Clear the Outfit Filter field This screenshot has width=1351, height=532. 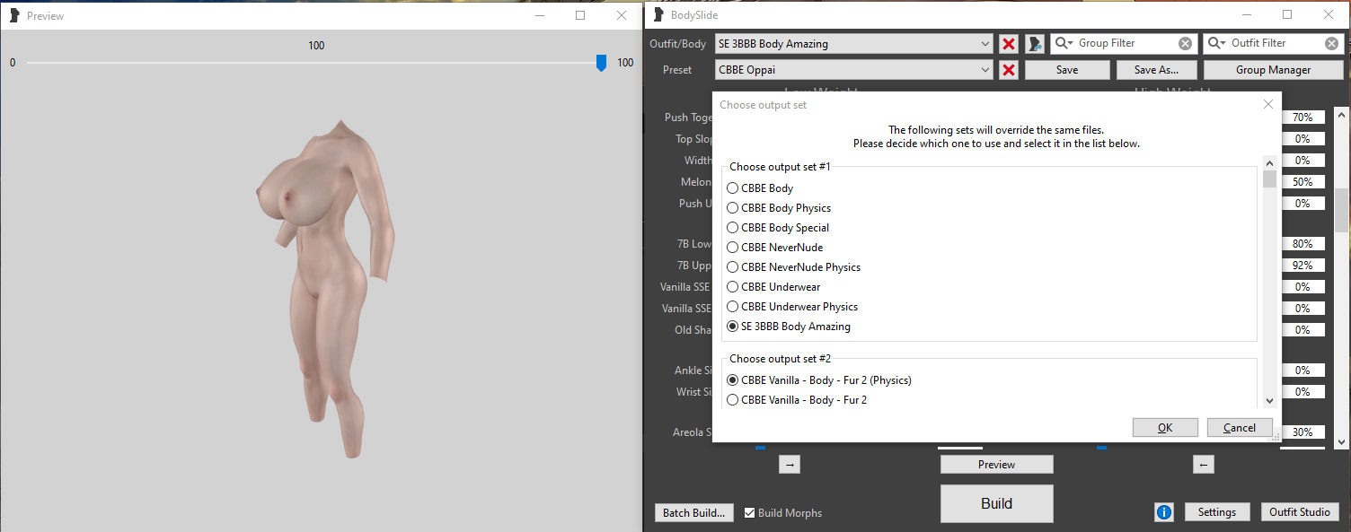[1331, 43]
